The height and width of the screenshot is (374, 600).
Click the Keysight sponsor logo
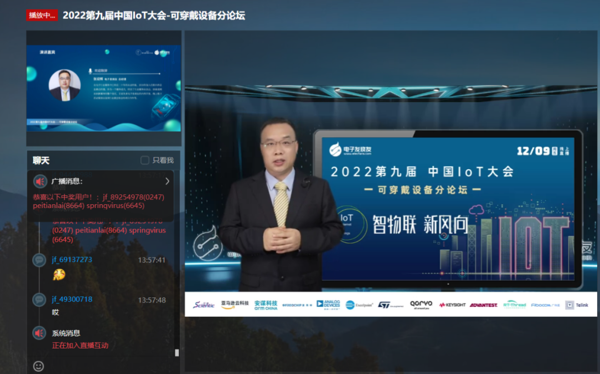452,305
